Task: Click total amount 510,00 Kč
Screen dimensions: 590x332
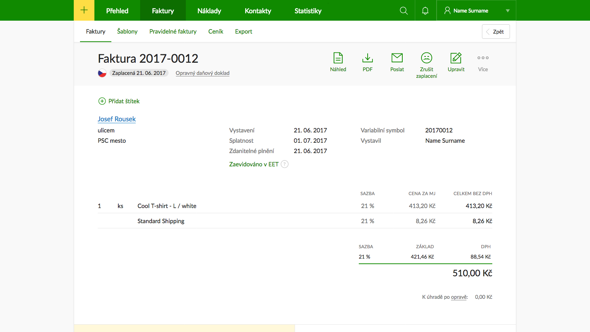Action: click(472, 273)
